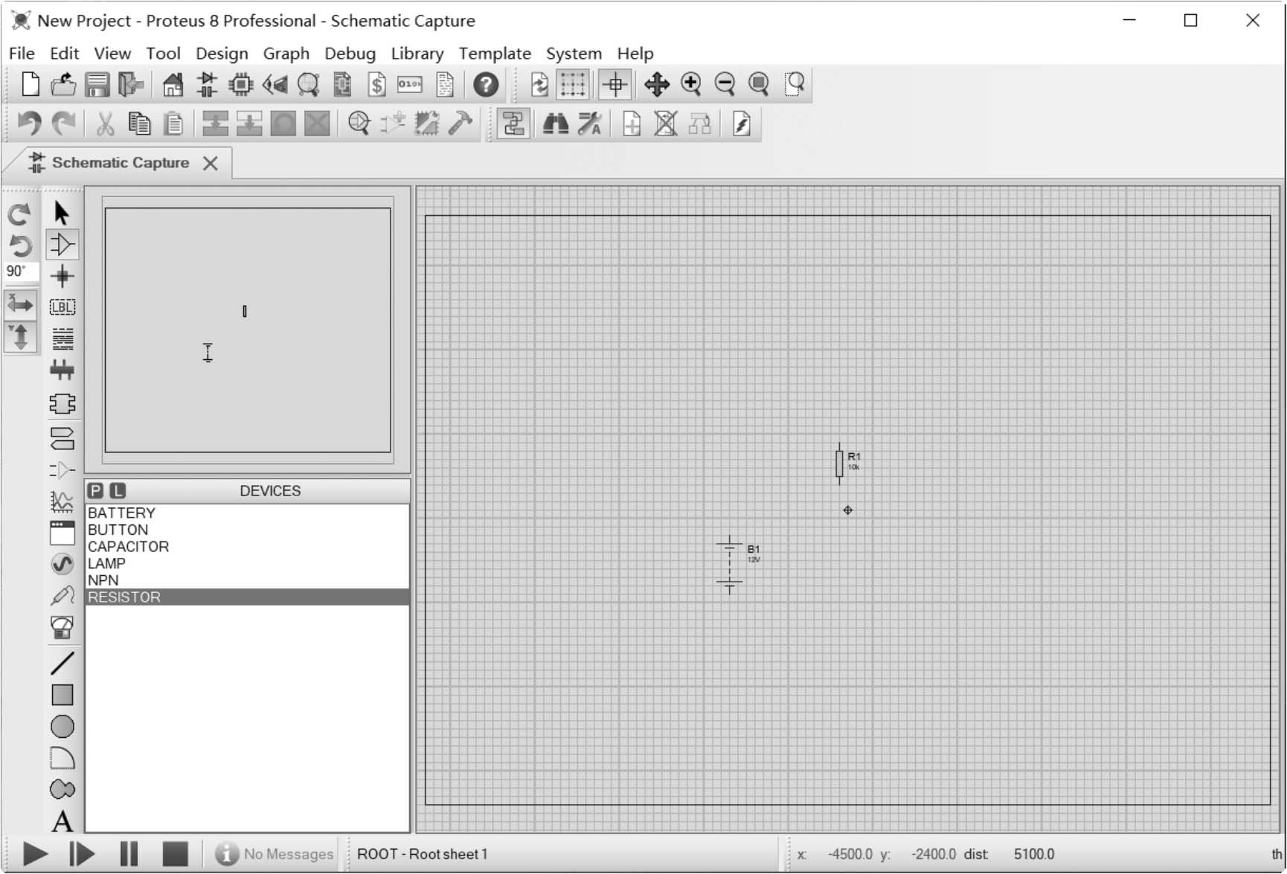Redo the last undone change
Screen dimensions: 1287x874
click(64, 123)
